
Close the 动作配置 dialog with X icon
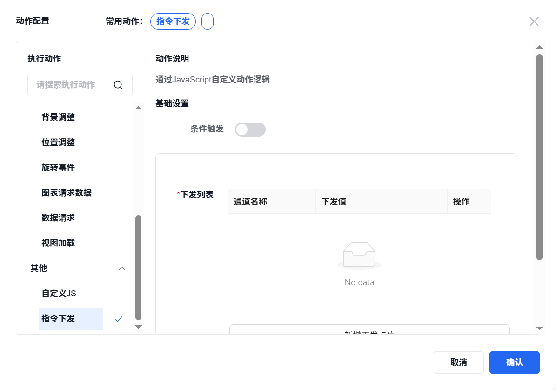[534, 21]
